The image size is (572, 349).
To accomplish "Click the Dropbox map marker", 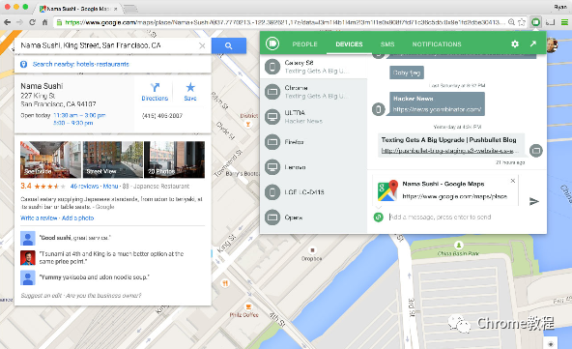I will pyautogui.click(x=312, y=250).
